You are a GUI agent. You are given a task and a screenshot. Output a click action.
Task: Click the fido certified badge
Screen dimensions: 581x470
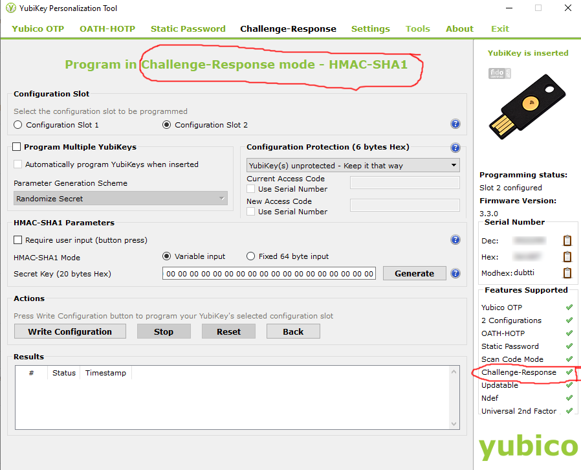tap(499, 73)
